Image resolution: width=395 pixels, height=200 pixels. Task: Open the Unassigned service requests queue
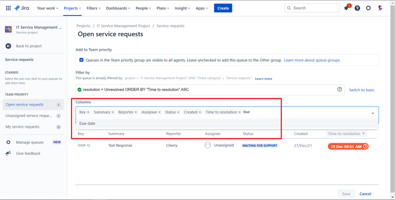[33, 116]
